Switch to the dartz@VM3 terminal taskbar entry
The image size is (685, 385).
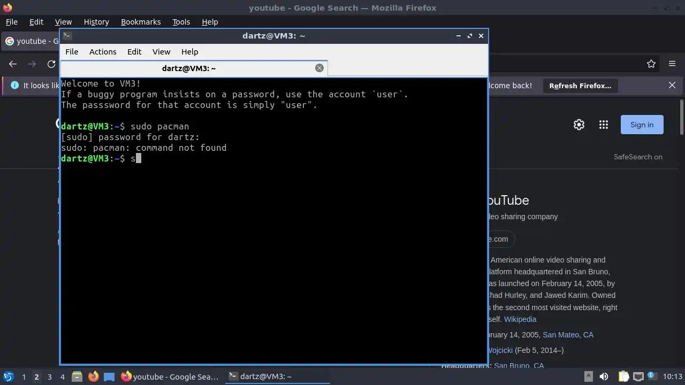[277, 376]
